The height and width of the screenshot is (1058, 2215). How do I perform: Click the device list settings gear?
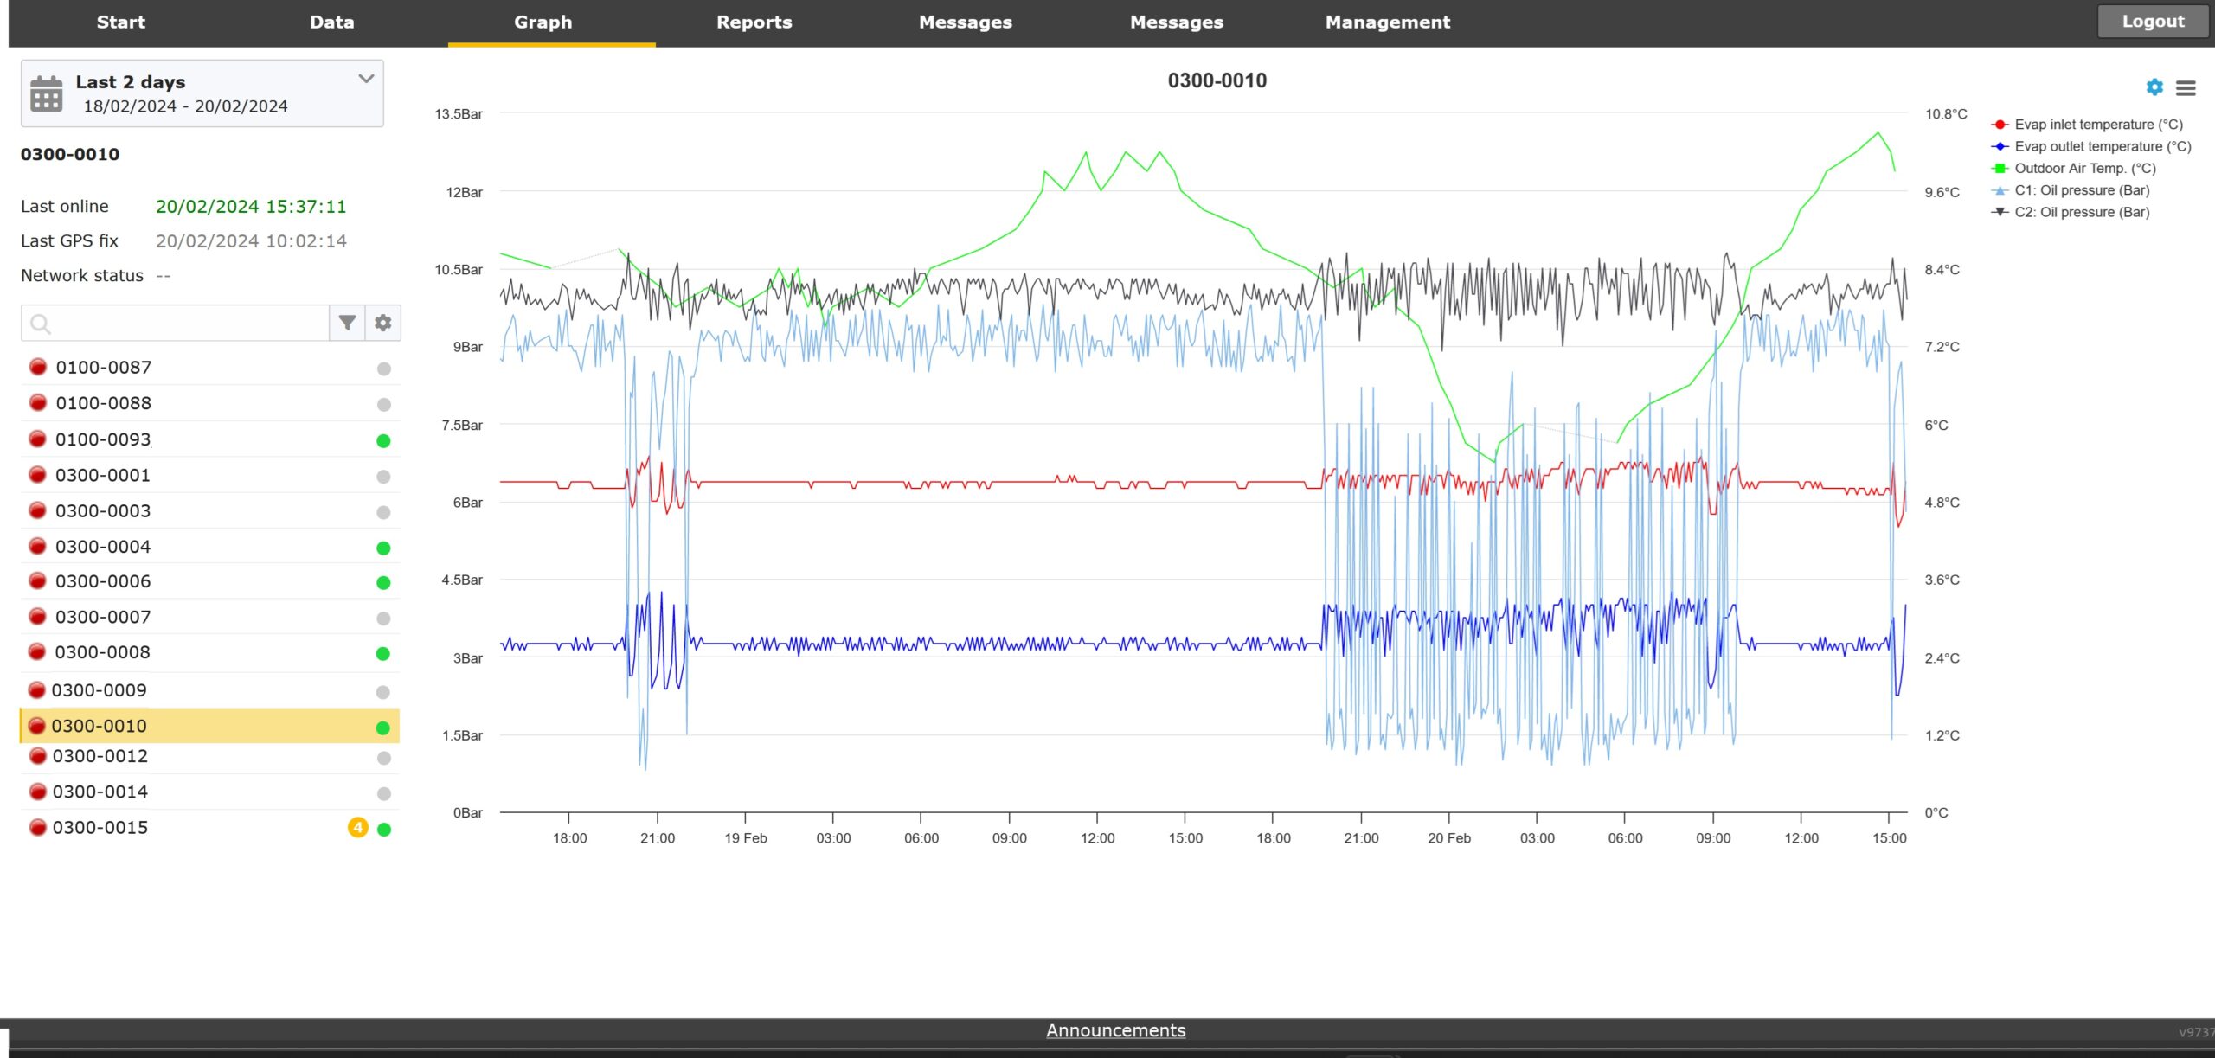point(383,323)
